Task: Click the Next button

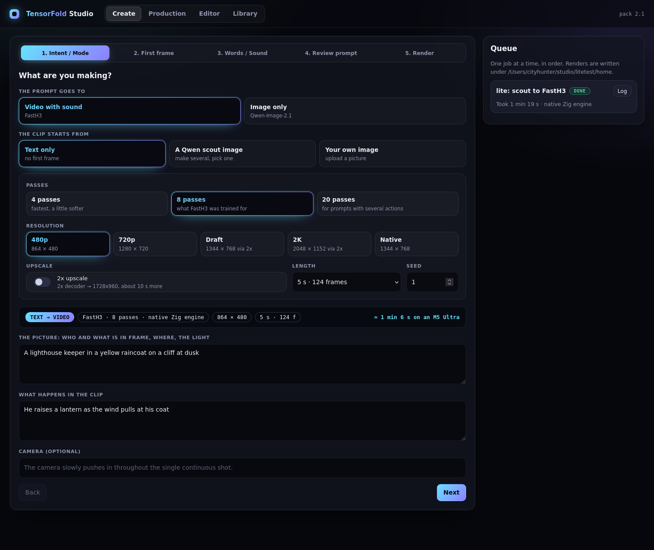Action: pos(451,492)
